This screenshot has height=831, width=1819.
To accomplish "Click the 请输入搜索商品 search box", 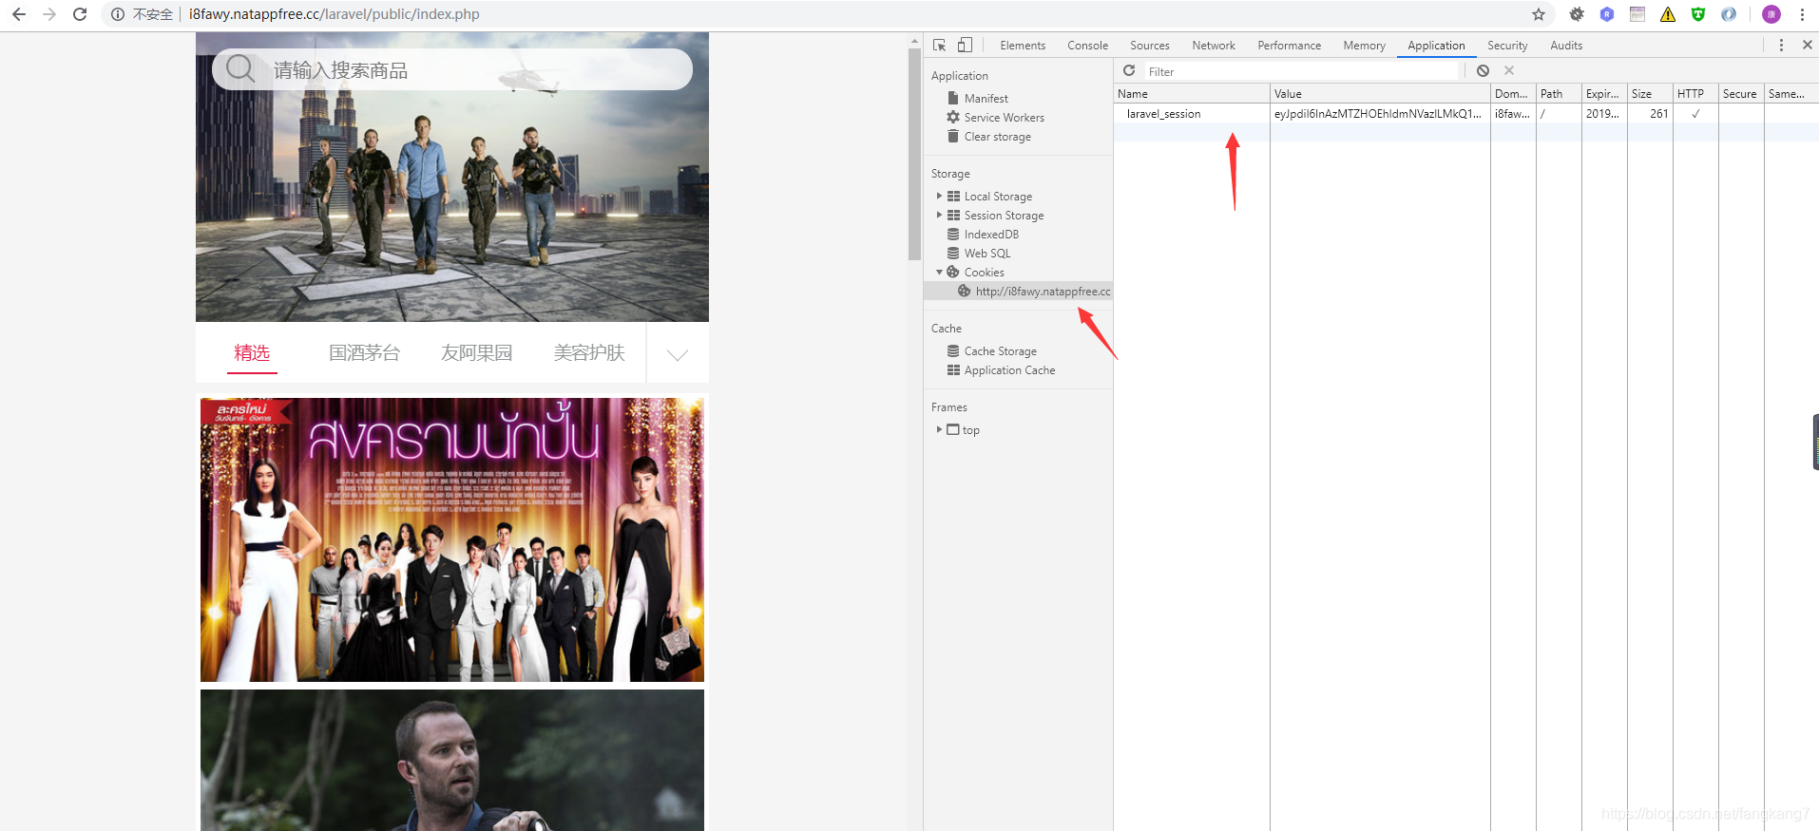I will (x=452, y=69).
